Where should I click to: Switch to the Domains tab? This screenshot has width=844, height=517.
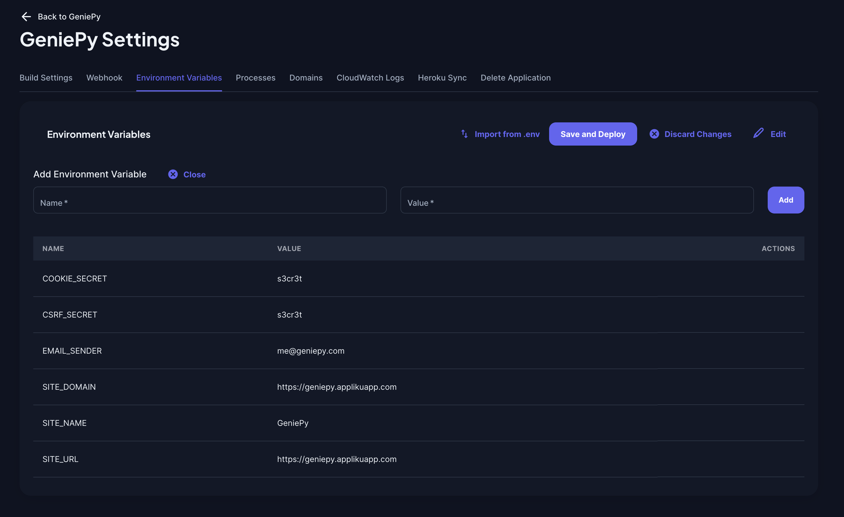coord(306,78)
